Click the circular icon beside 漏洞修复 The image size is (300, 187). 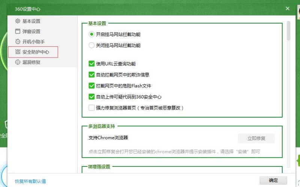(18, 62)
